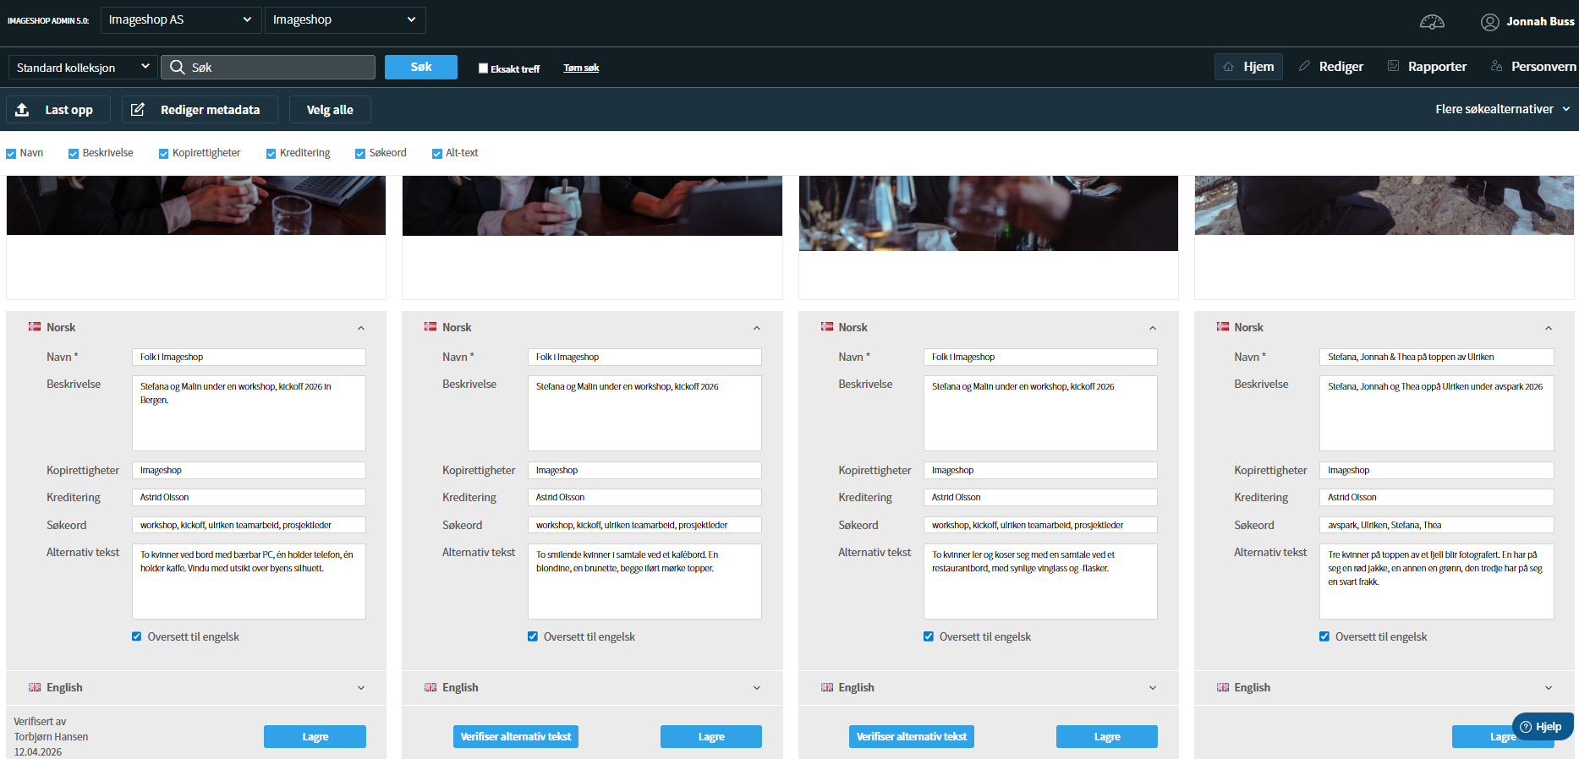
Task: Uncheck the Kopirettigheter field filter
Action: pos(163,154)
